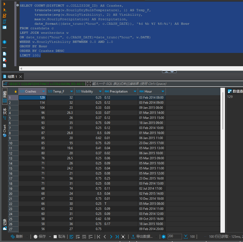Viewport: 243px width, 242px height.
Task: Open the explain execution plan icon
Action: [x=5, y=22]
